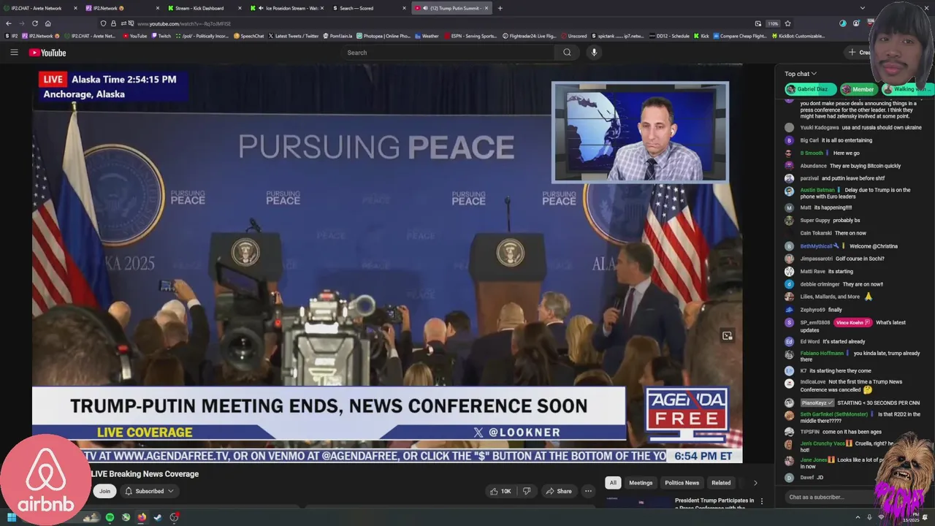Screen dimensions: 935x526
Task: Go back using browser back arrow
Action: 9,23
